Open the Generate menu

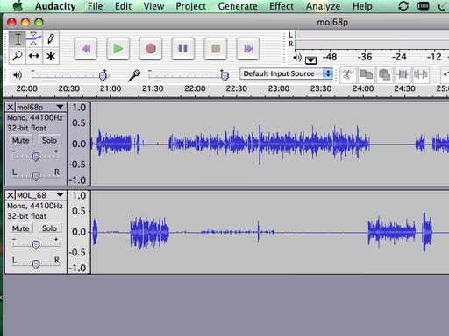pyautogui.click(x=238, y=6)
